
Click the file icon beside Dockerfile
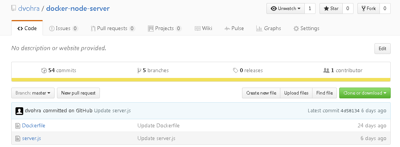[17, 126]
